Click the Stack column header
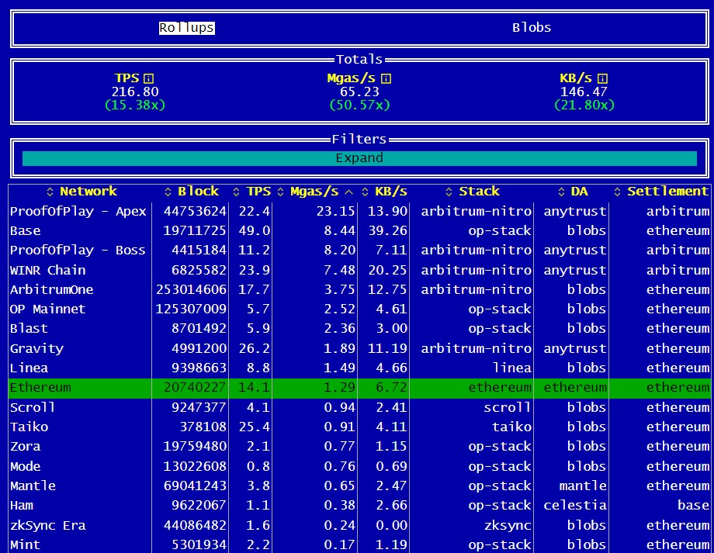The image size is (714, 553). coord(479,191)
